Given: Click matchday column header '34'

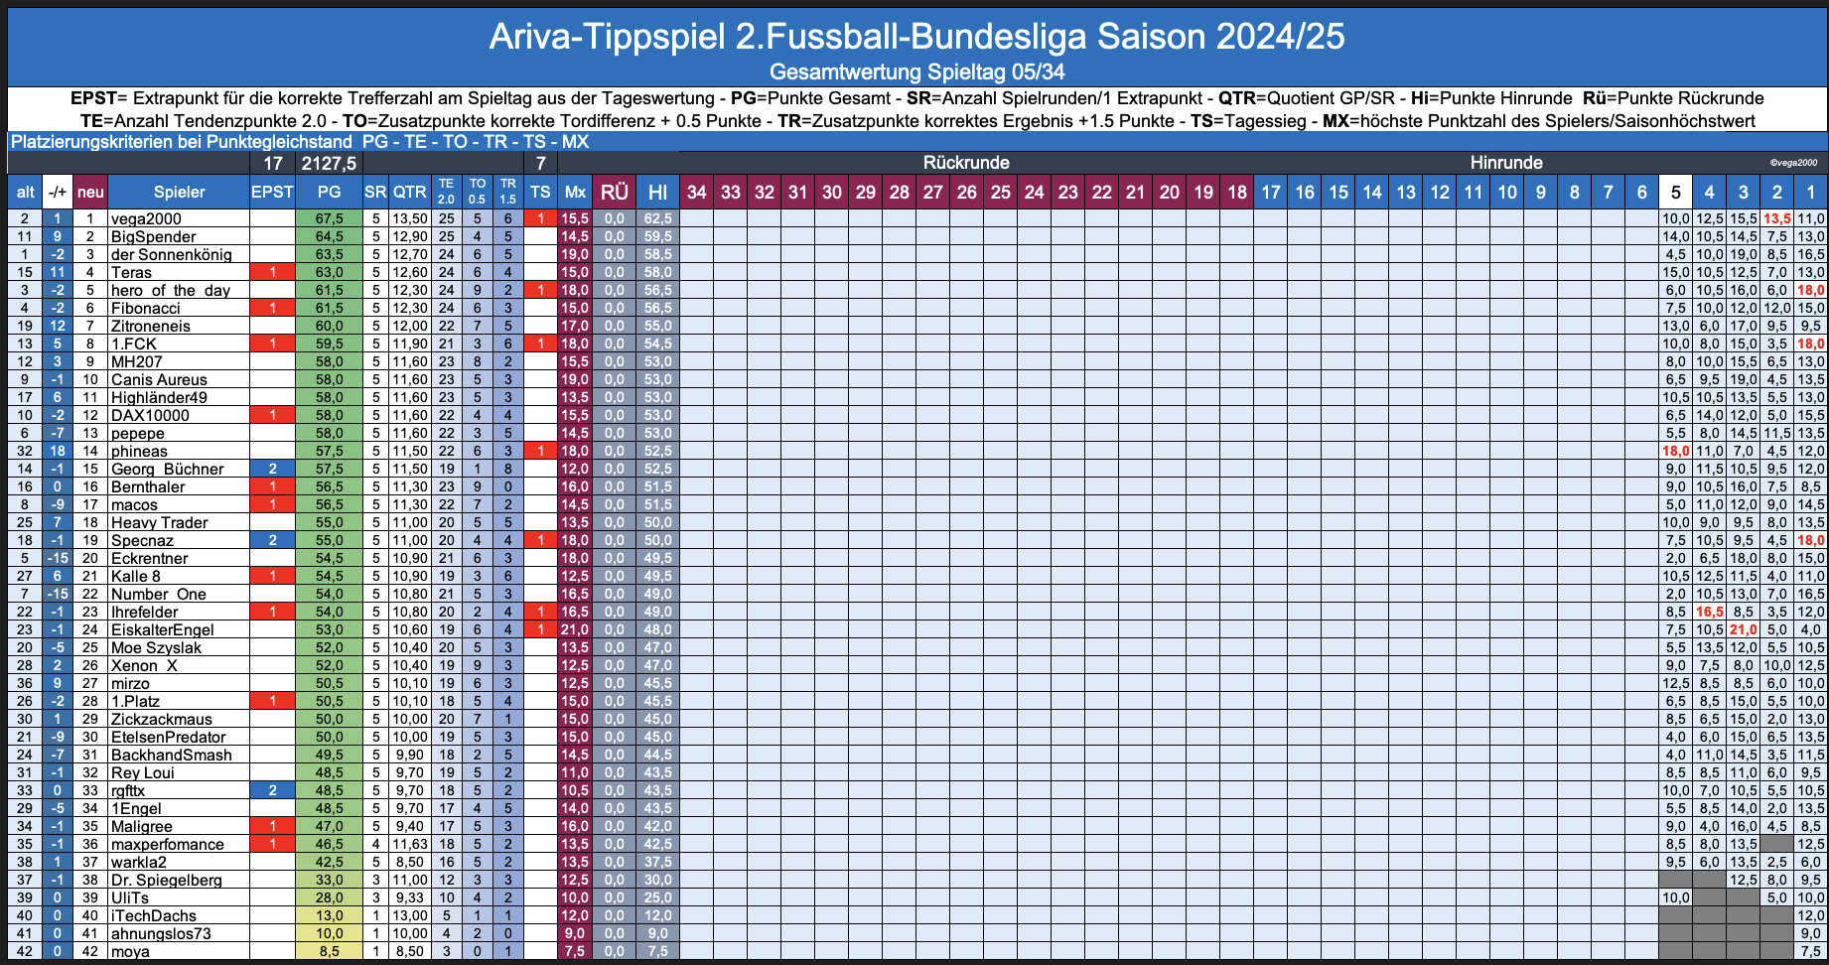Looking at the screenshot, I should 697,193.
